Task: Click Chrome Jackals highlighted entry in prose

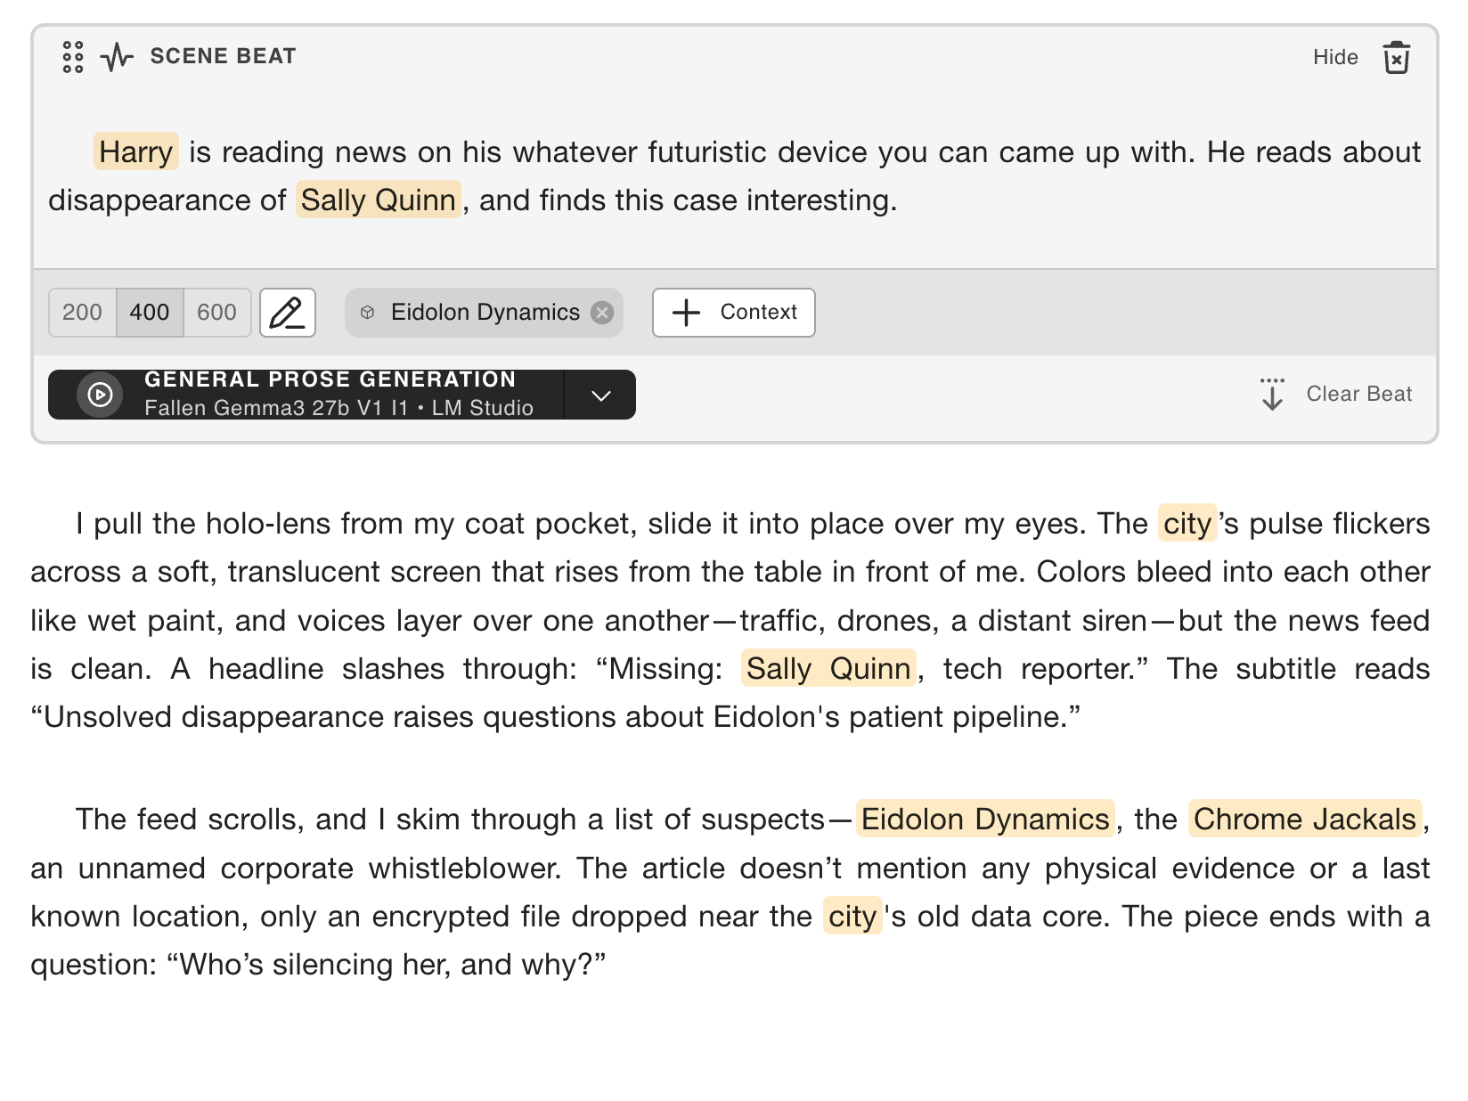Action: [x=1304, y=820]
